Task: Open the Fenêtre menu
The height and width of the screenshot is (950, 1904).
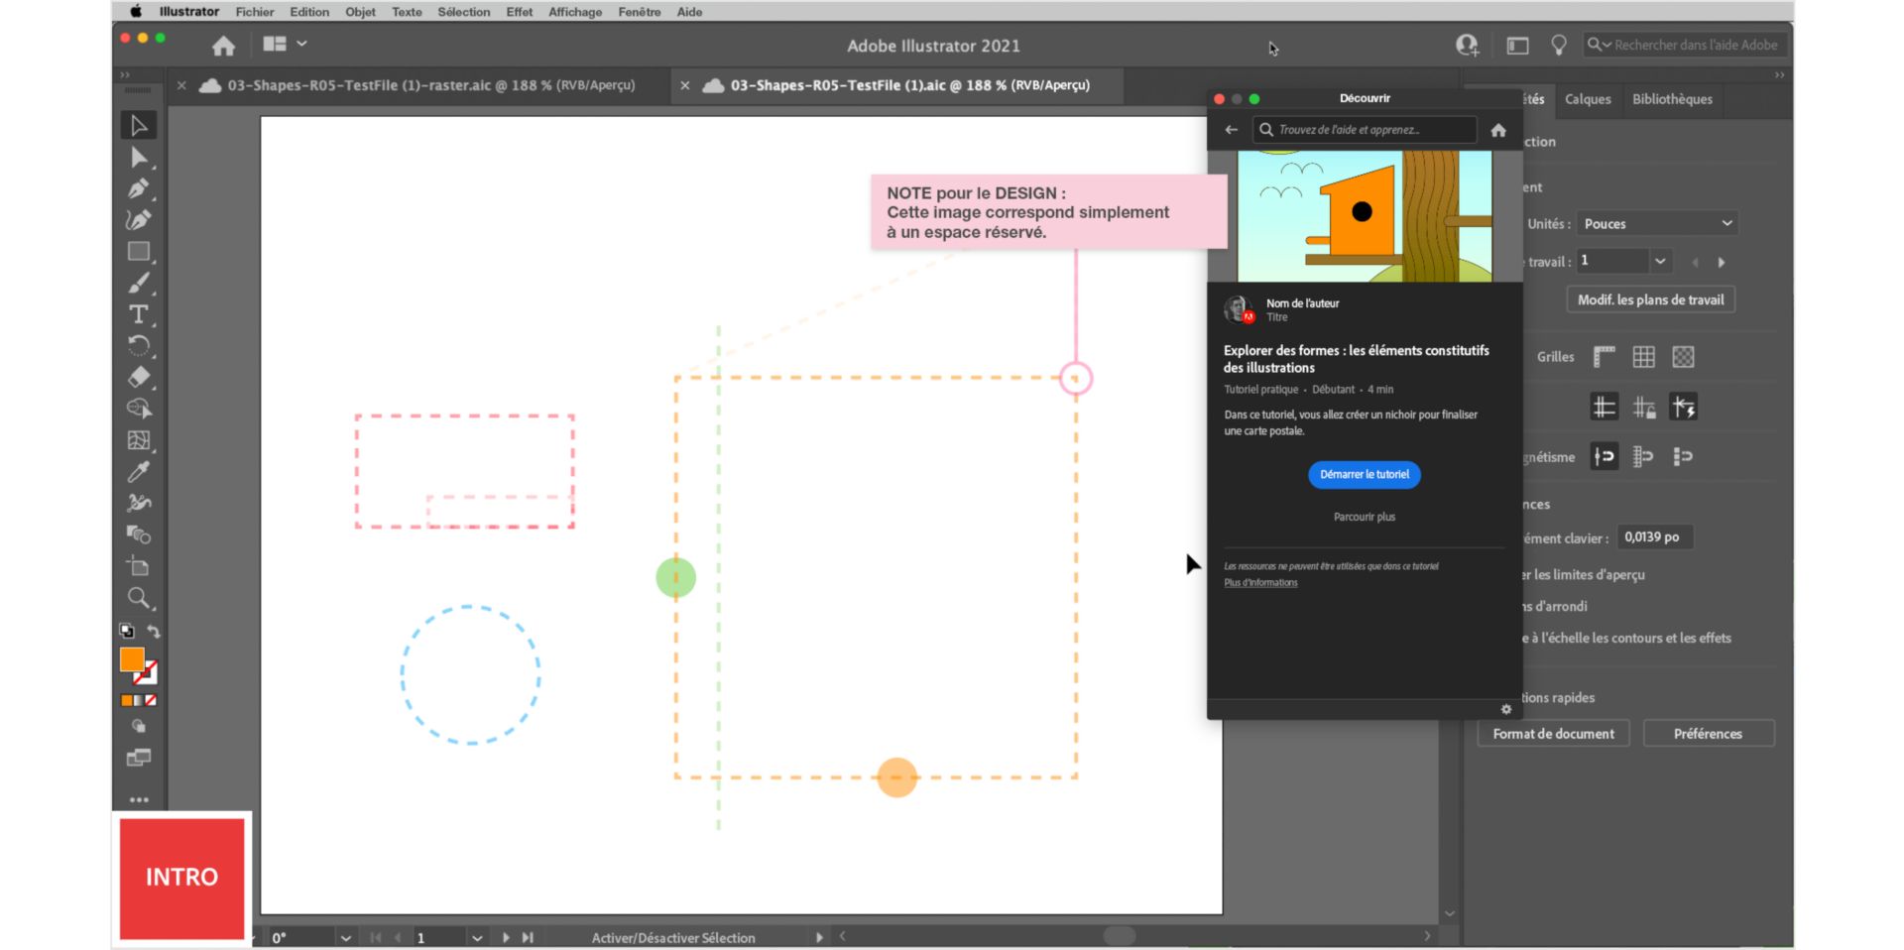Action: tap(639, 12)
